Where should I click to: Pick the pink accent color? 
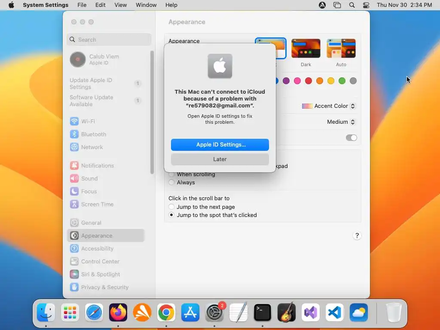pyautogui.click(x=297, y=81)
